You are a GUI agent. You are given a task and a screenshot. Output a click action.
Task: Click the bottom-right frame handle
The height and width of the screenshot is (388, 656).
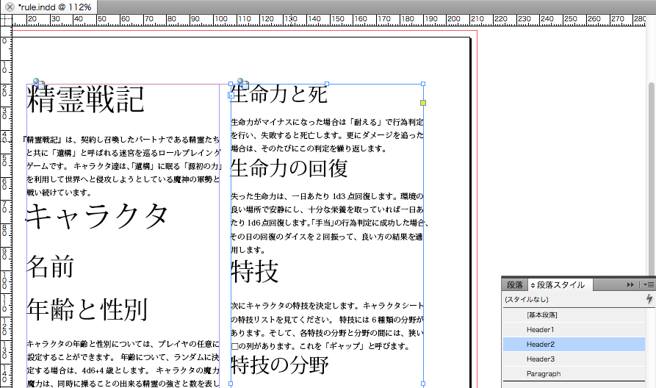[423, 384]
